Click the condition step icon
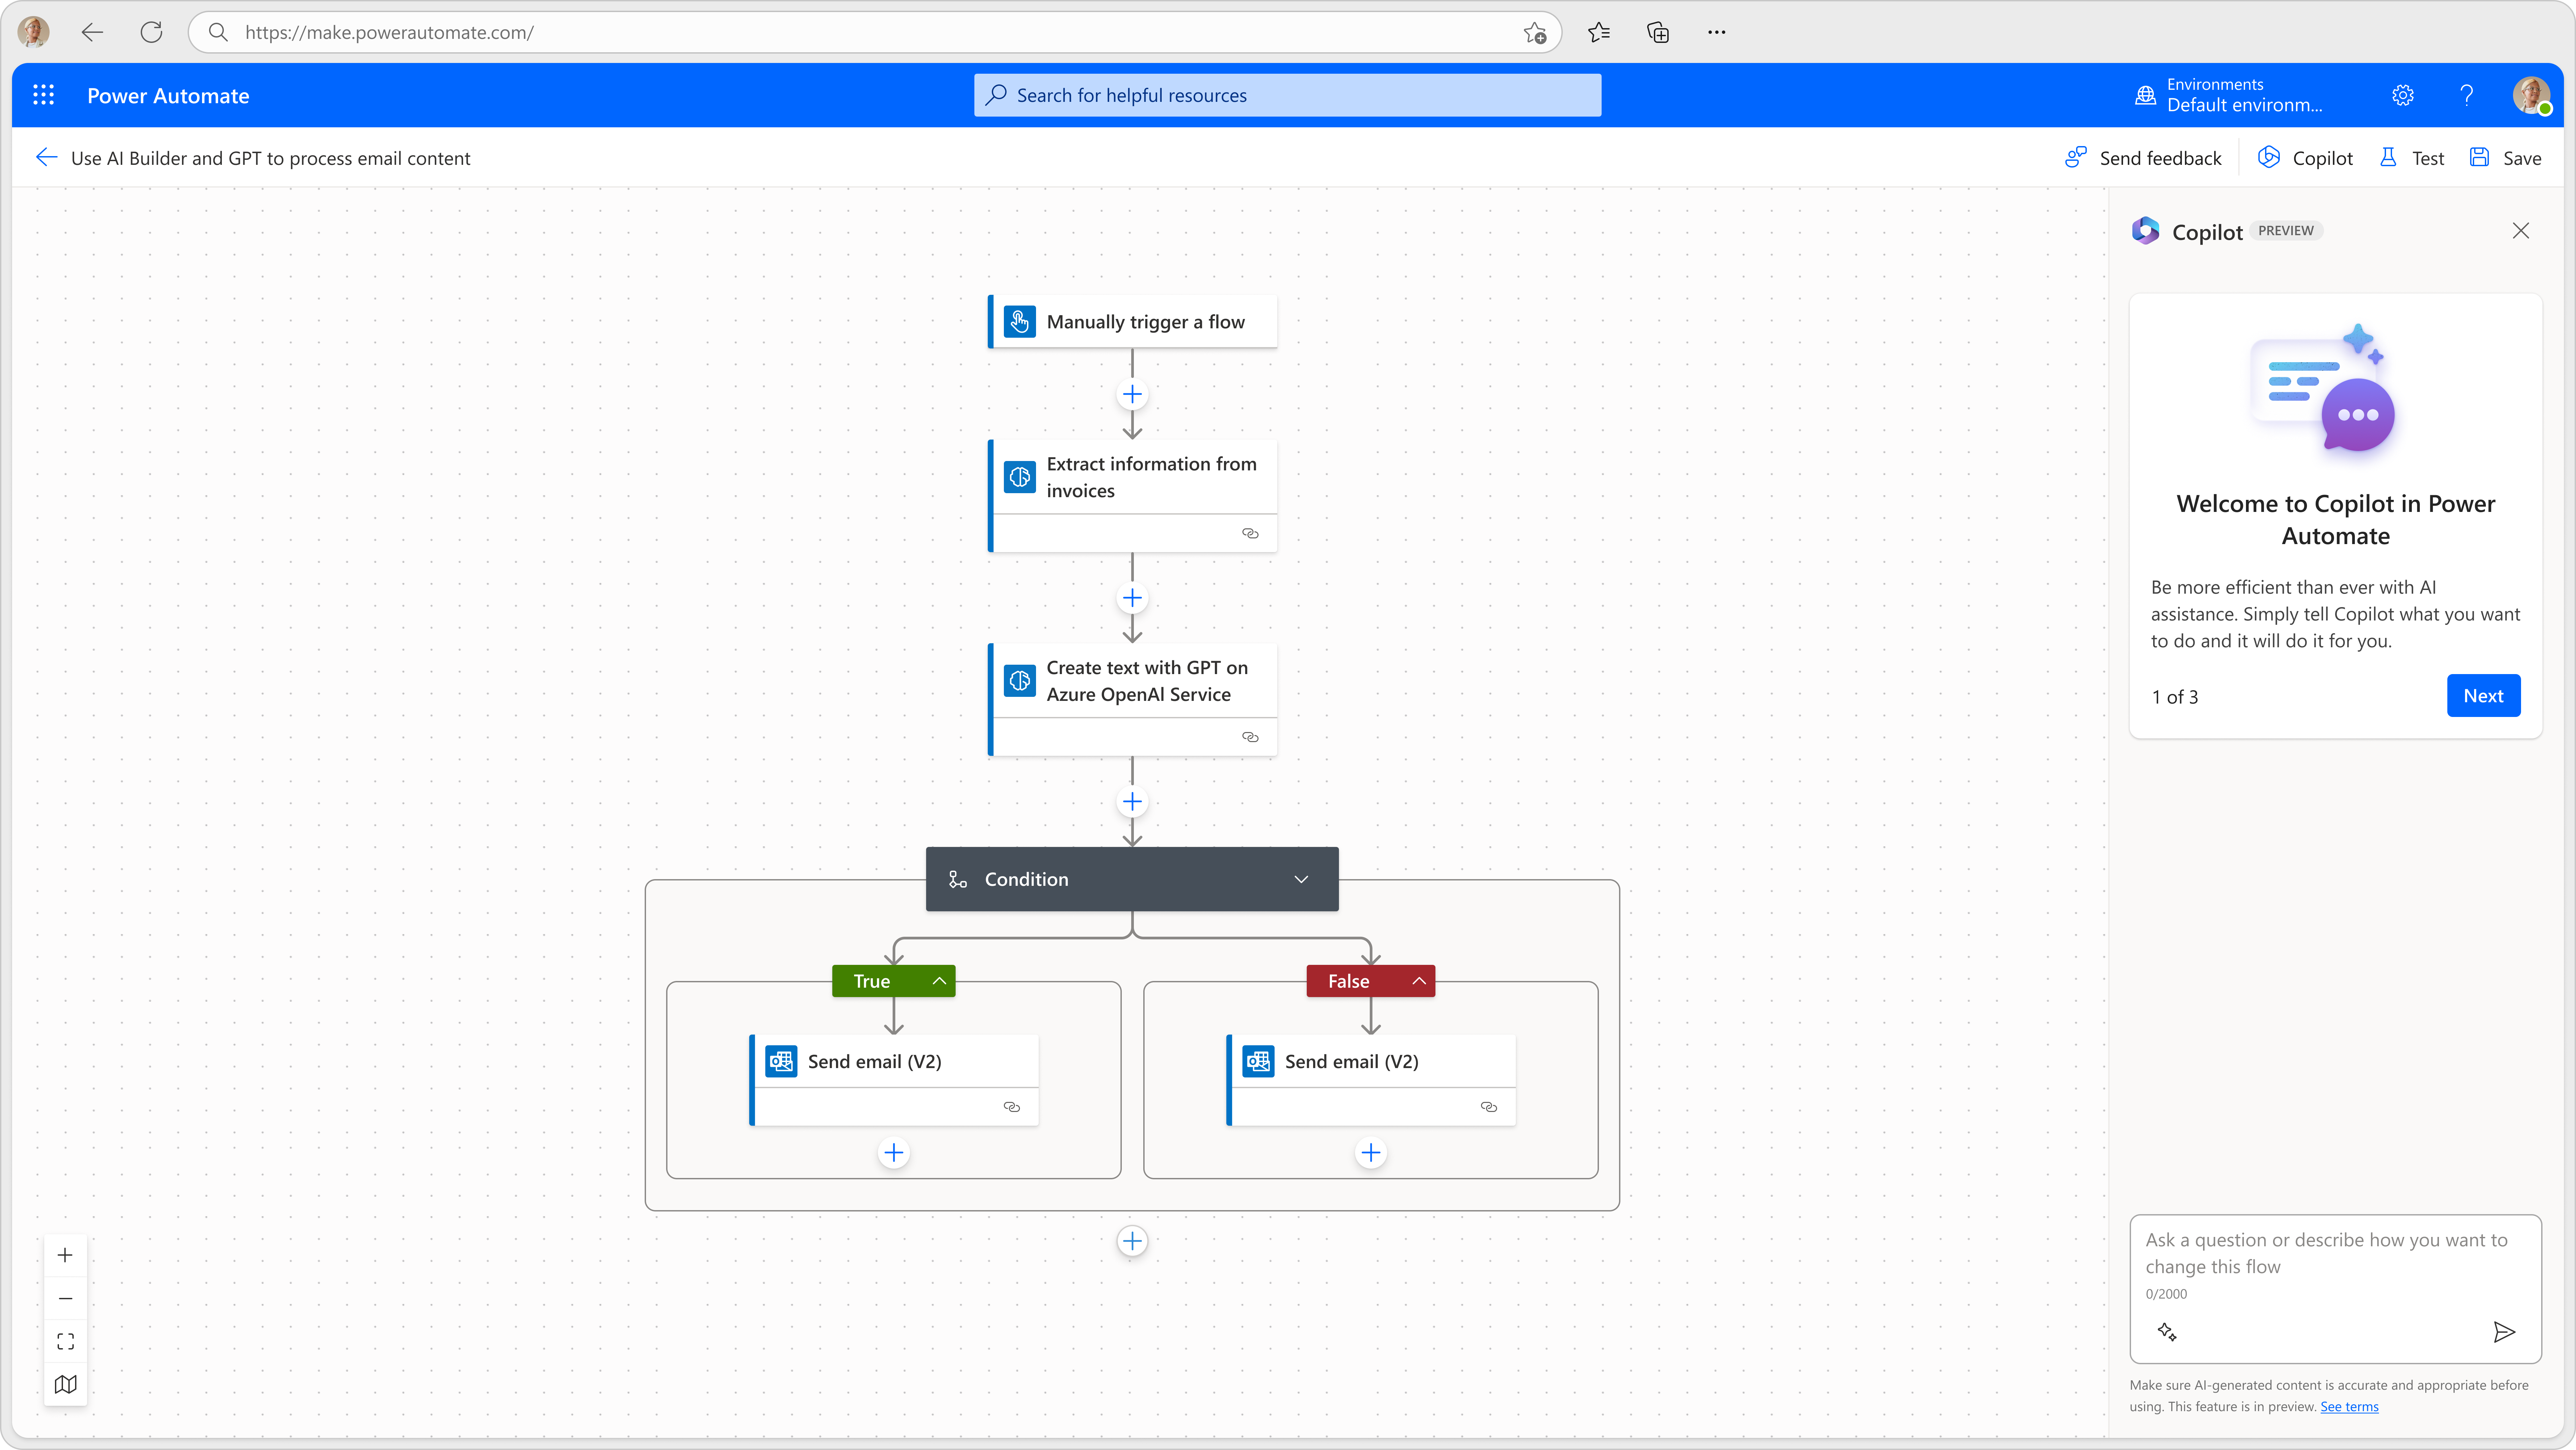 (957, 879)
